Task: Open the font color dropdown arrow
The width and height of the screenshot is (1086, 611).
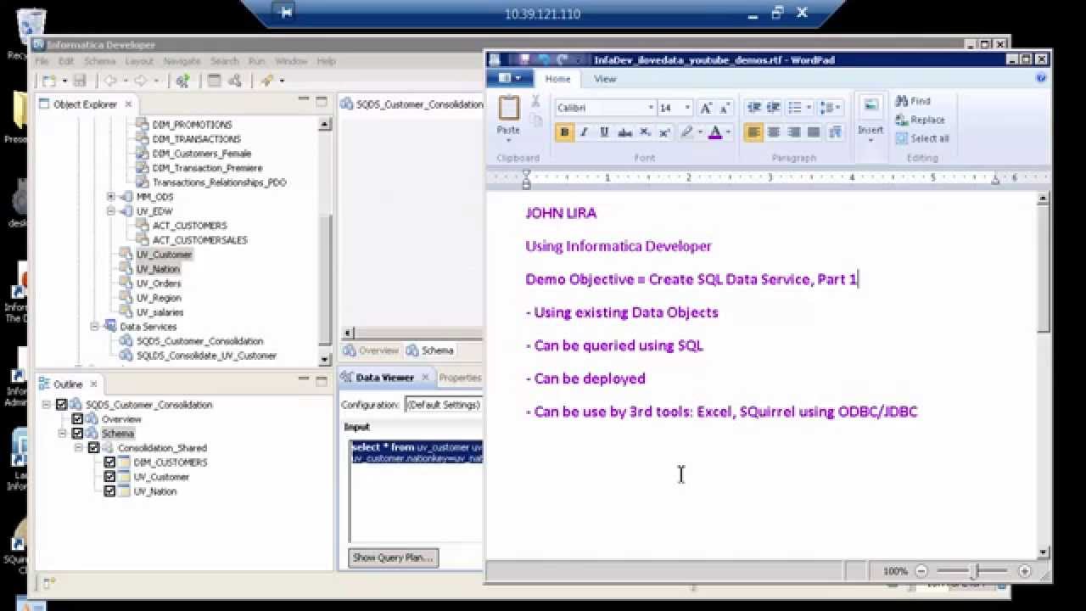Action: click(x=728, y=132)
